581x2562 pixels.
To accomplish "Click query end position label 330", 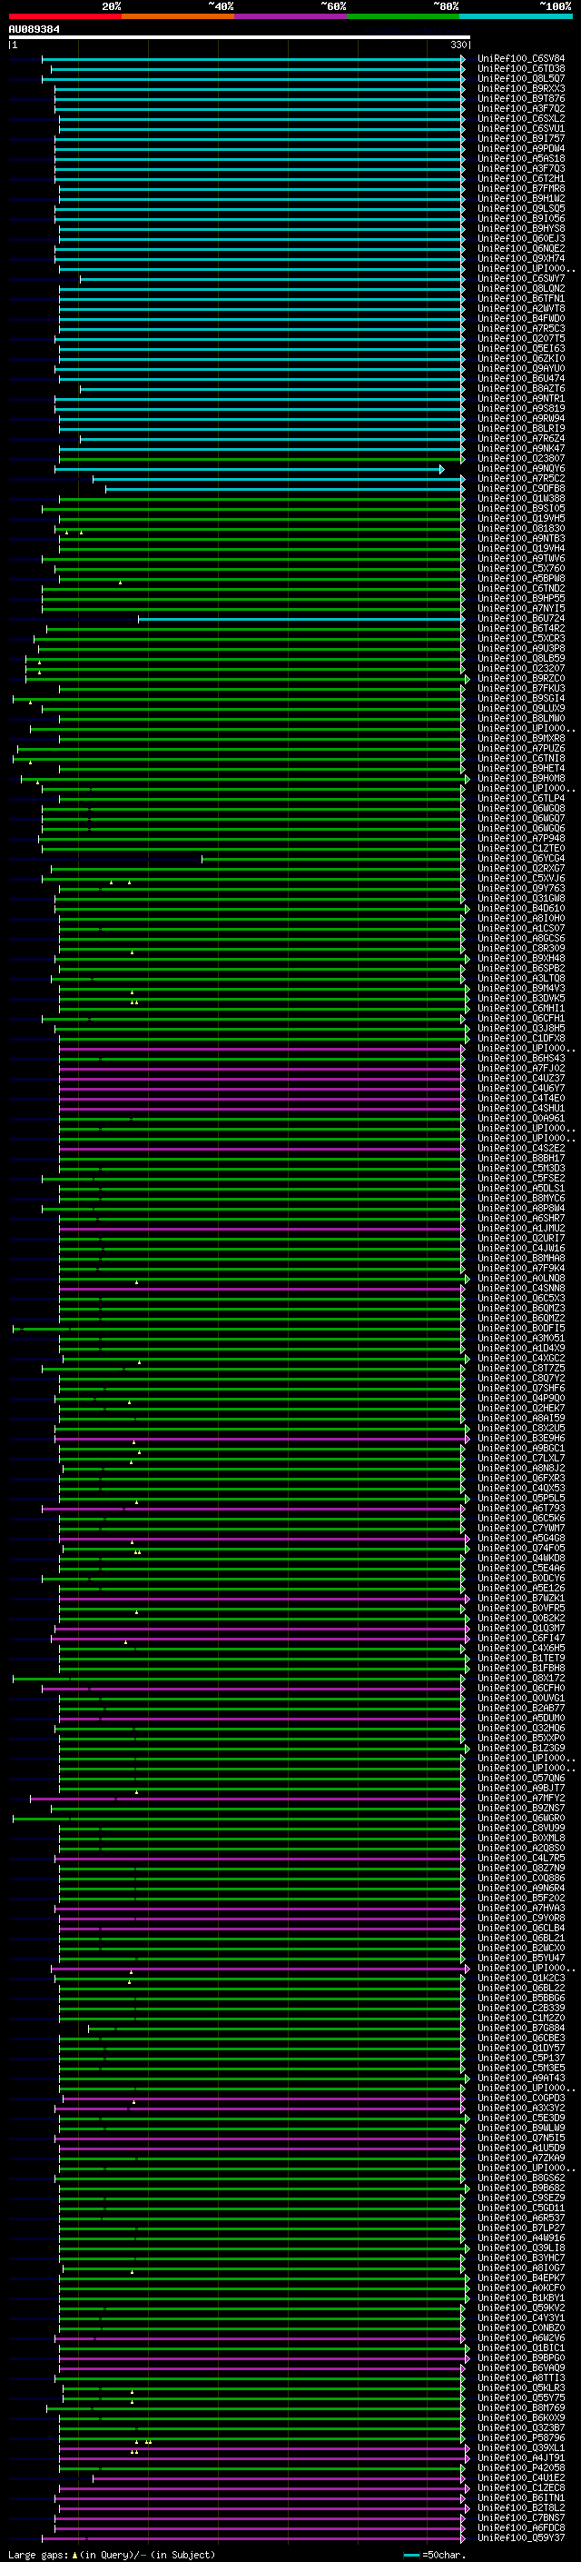I will (x=458, y=45).
